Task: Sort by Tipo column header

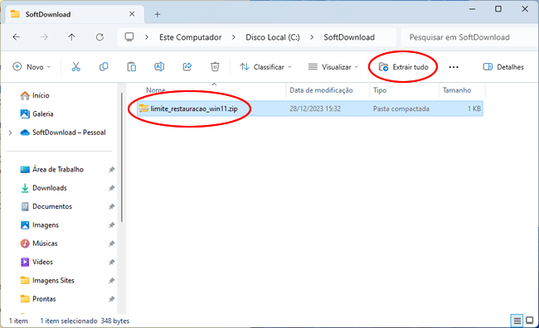Action: [x=380, y=90]
